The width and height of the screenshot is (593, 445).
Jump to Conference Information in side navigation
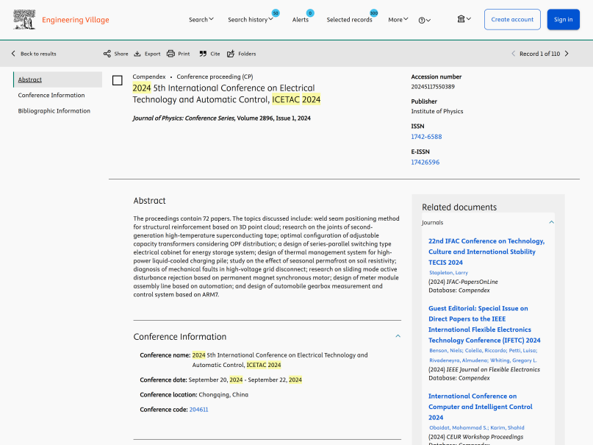tap(51, 95)
